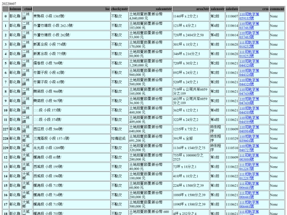
Task: Open the crm link in row 6
Action: click(249, 73)
